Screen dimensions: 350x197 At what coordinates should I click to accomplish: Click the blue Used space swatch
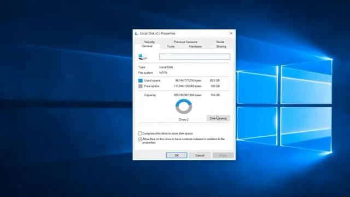[141, 80]
